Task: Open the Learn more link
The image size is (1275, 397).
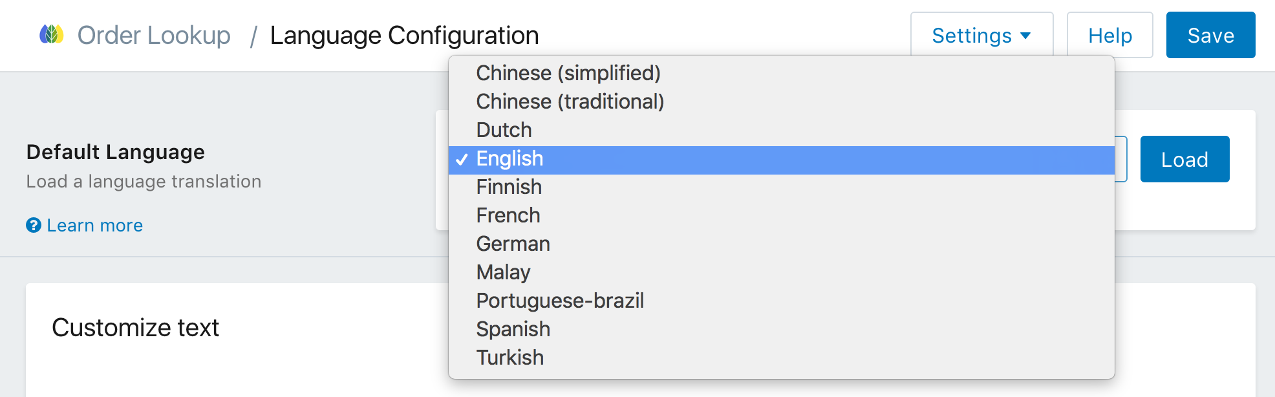Action: 94,225
